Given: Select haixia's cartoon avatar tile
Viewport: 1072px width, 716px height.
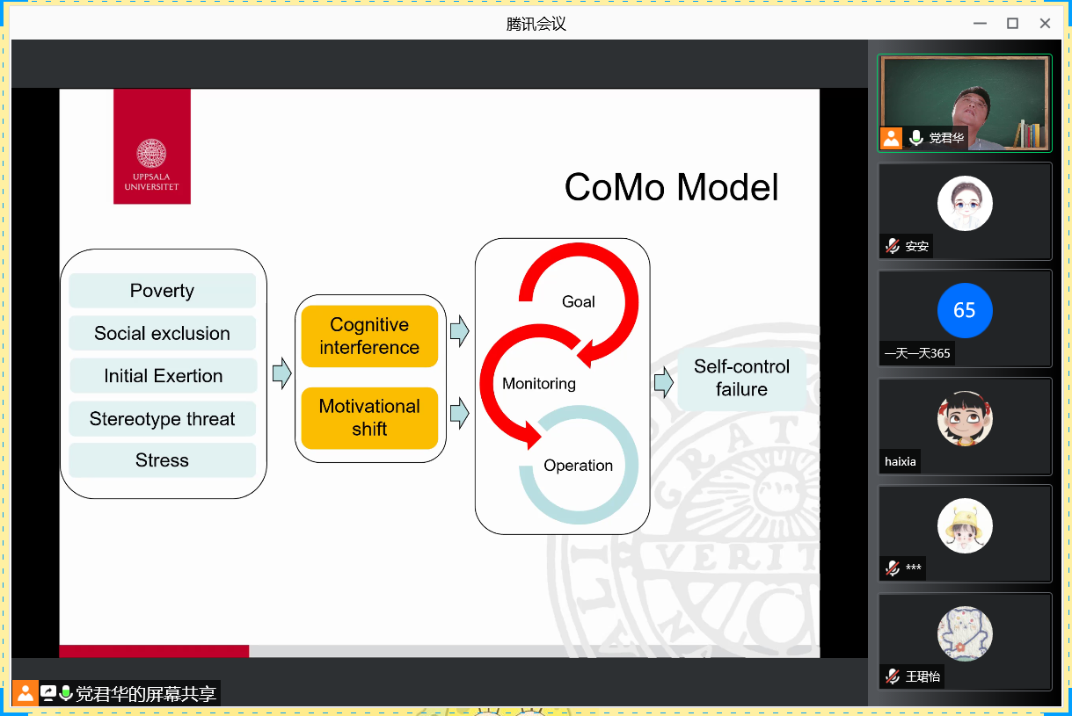Looking at the screenshot, I should point(965,418).
